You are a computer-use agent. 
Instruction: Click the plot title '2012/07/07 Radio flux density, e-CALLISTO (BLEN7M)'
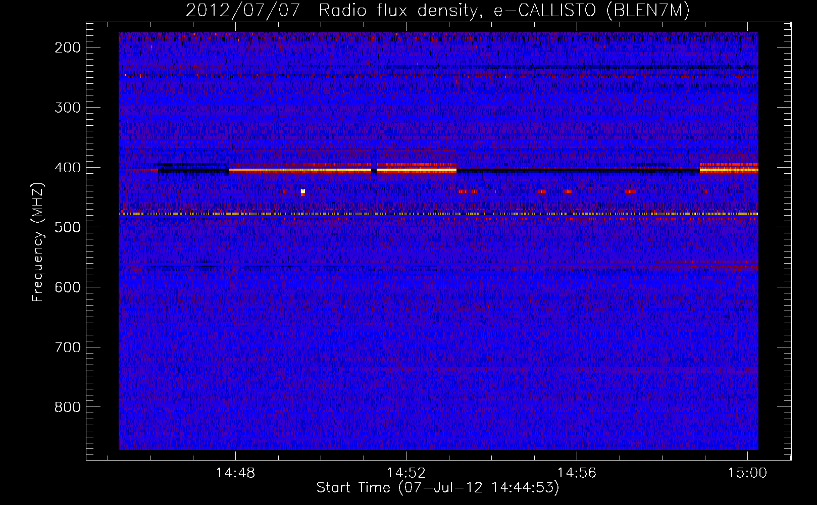pos(437,11)
